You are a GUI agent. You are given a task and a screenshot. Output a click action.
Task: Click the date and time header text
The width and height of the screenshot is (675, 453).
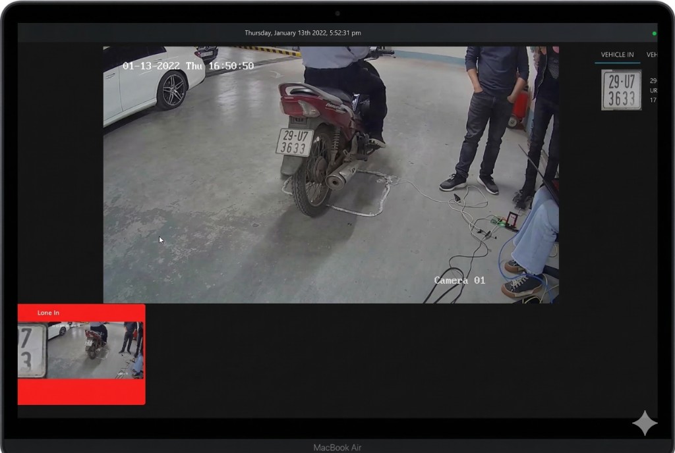click(x=303, y=33)
